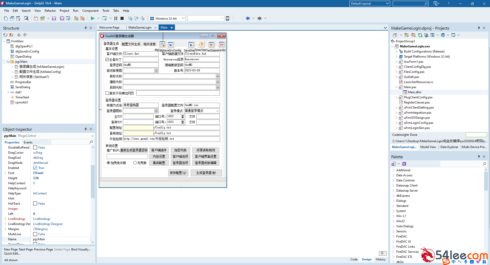Screen dimensions: 490x265
Task: Toggle the HotTrack property checkbox
Action: coord(35,204)
